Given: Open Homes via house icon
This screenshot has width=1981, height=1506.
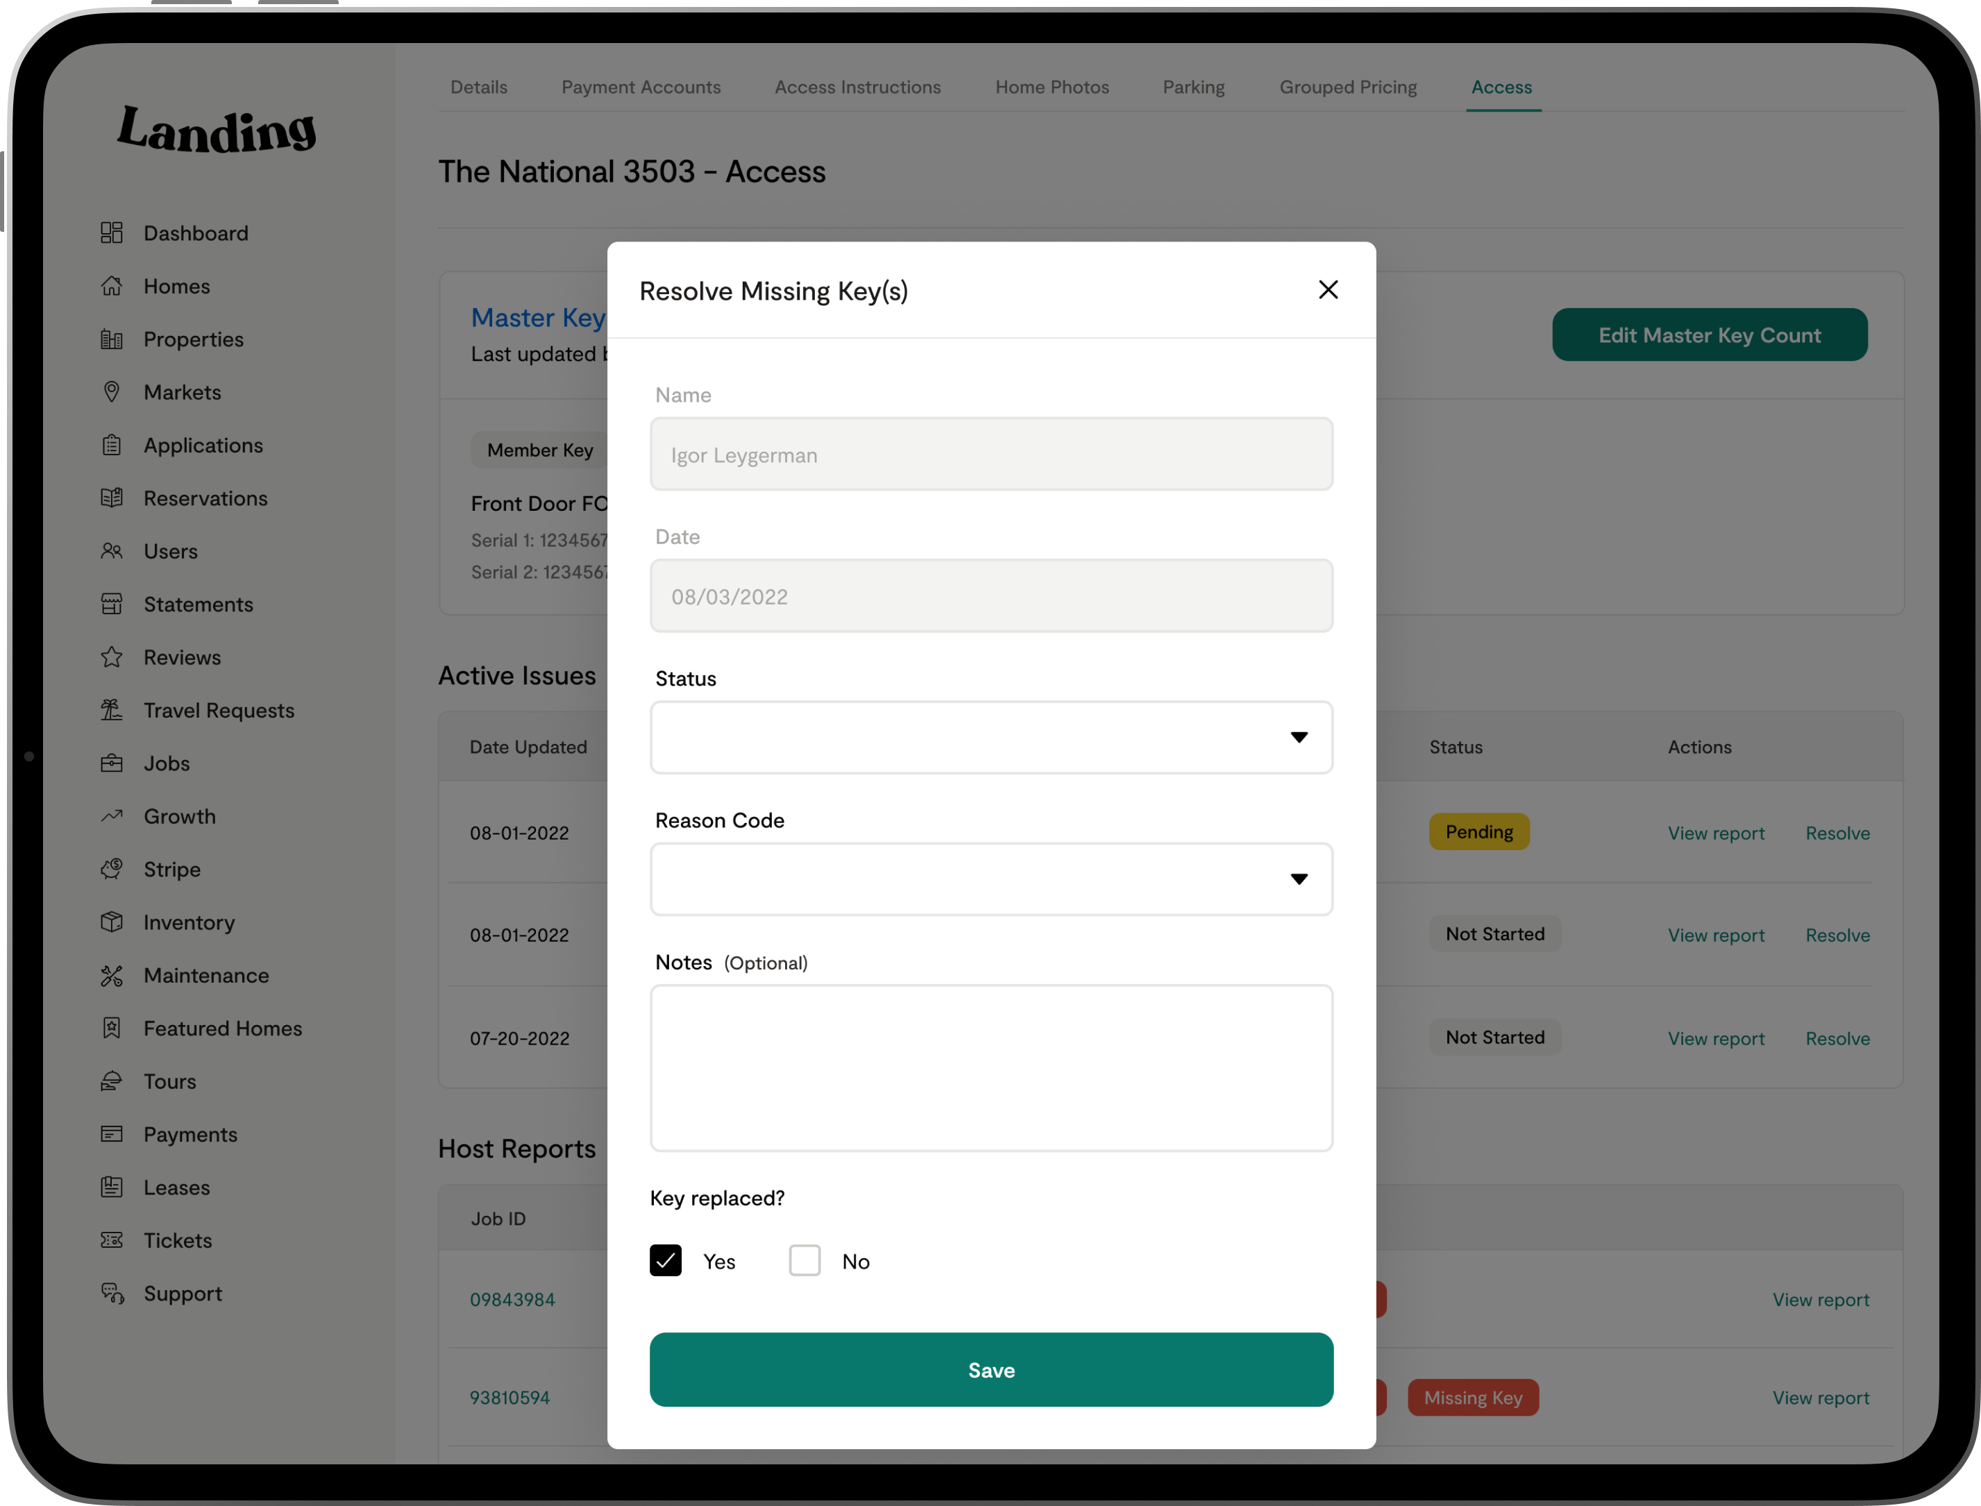Looking at the screenshot, I should click(x=112, y=286).
